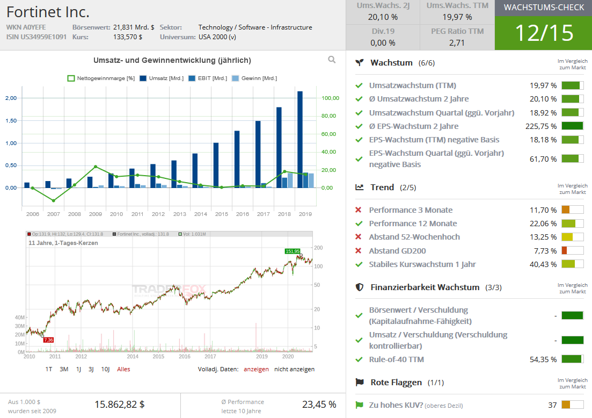The image size is (592, 418).
Task: Click the 7,36 low price marker
Action: (49, 340)
